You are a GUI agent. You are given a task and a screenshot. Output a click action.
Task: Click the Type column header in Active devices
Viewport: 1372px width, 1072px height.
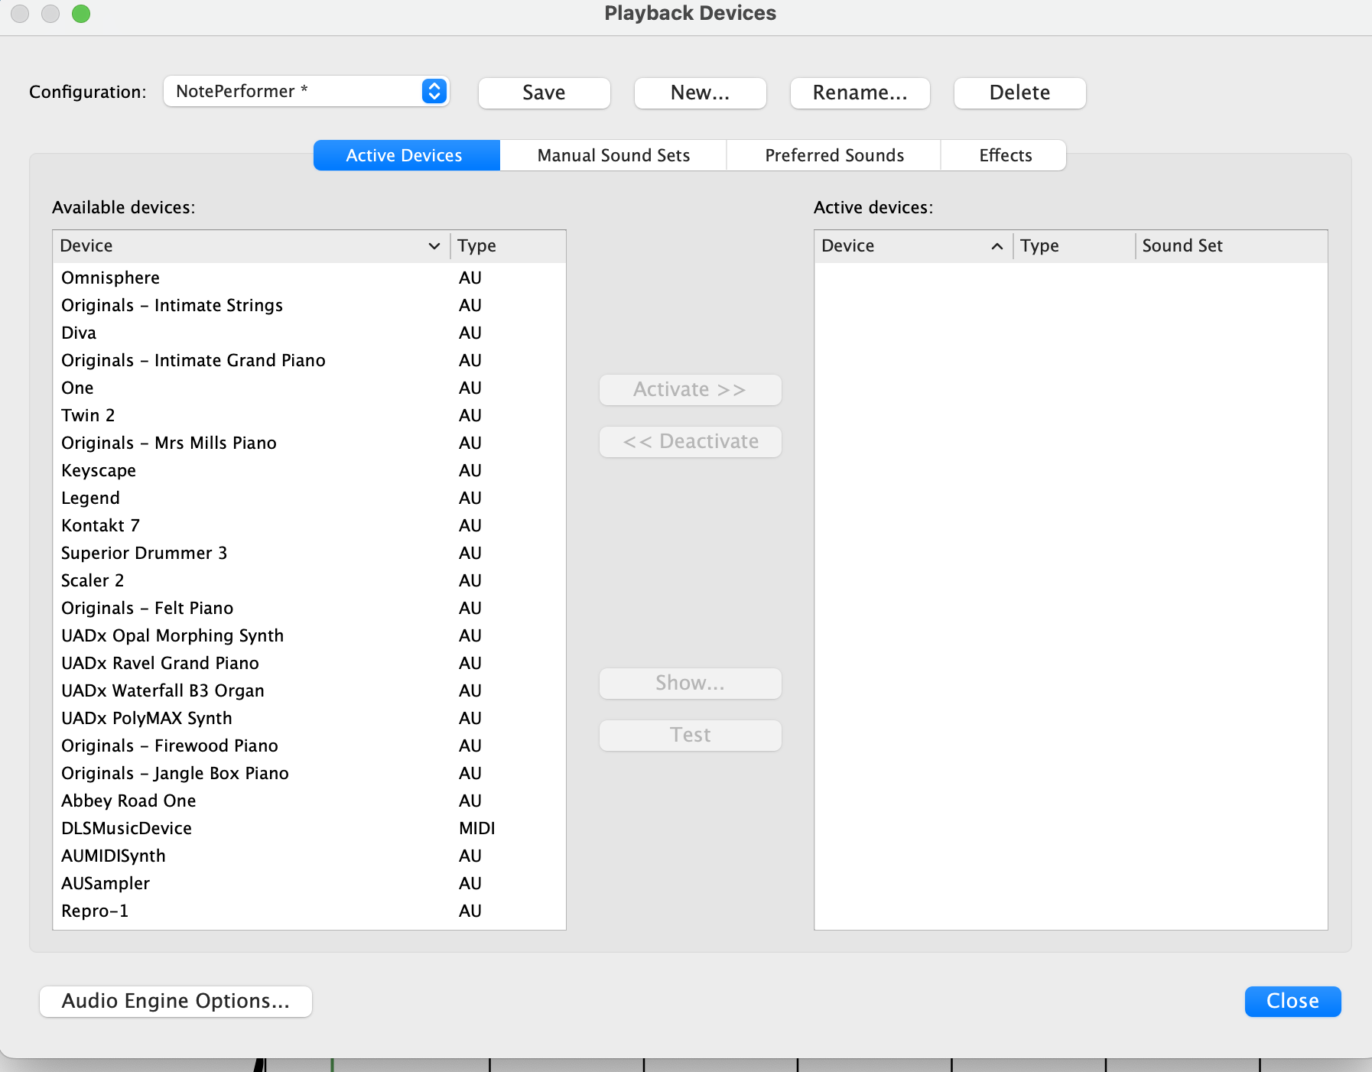point(1074,246)
